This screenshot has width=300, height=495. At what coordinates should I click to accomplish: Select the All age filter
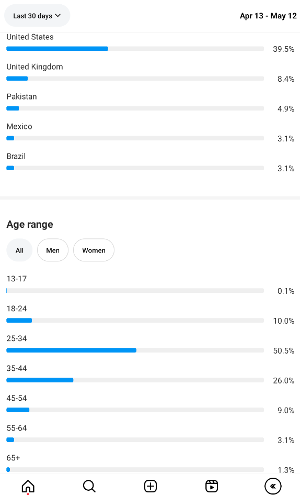pyautogui.click(x=19, y=250)
